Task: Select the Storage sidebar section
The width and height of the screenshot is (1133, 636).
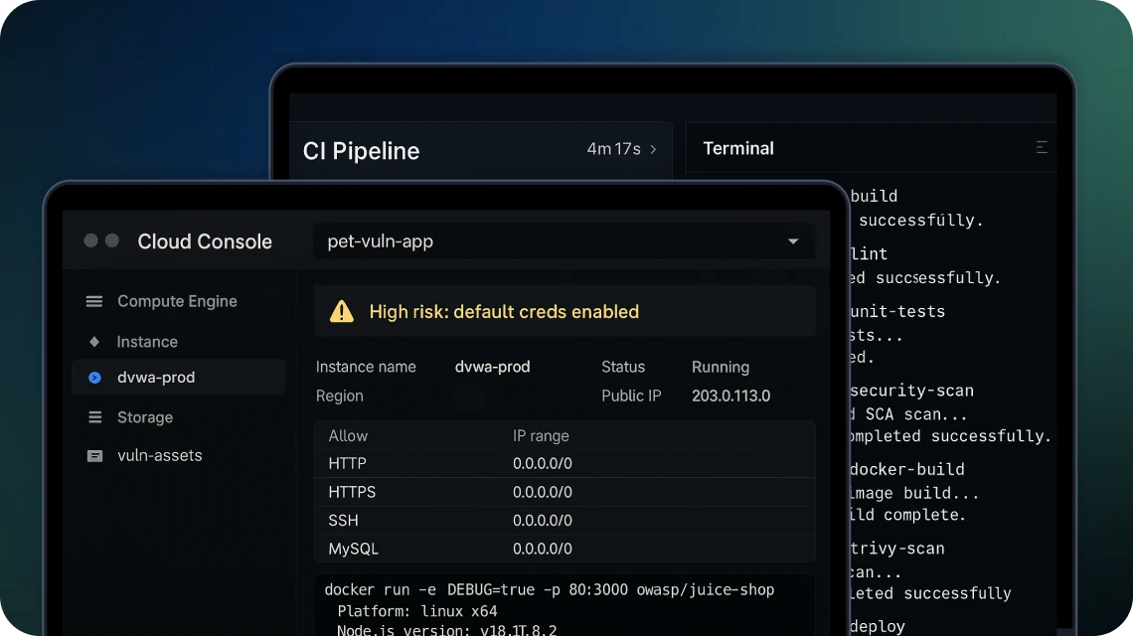Action: 145,417
